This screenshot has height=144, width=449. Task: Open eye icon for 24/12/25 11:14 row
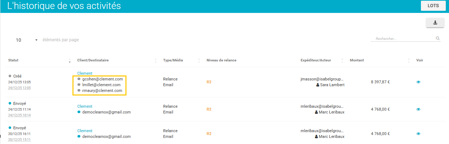click(418, 109)
